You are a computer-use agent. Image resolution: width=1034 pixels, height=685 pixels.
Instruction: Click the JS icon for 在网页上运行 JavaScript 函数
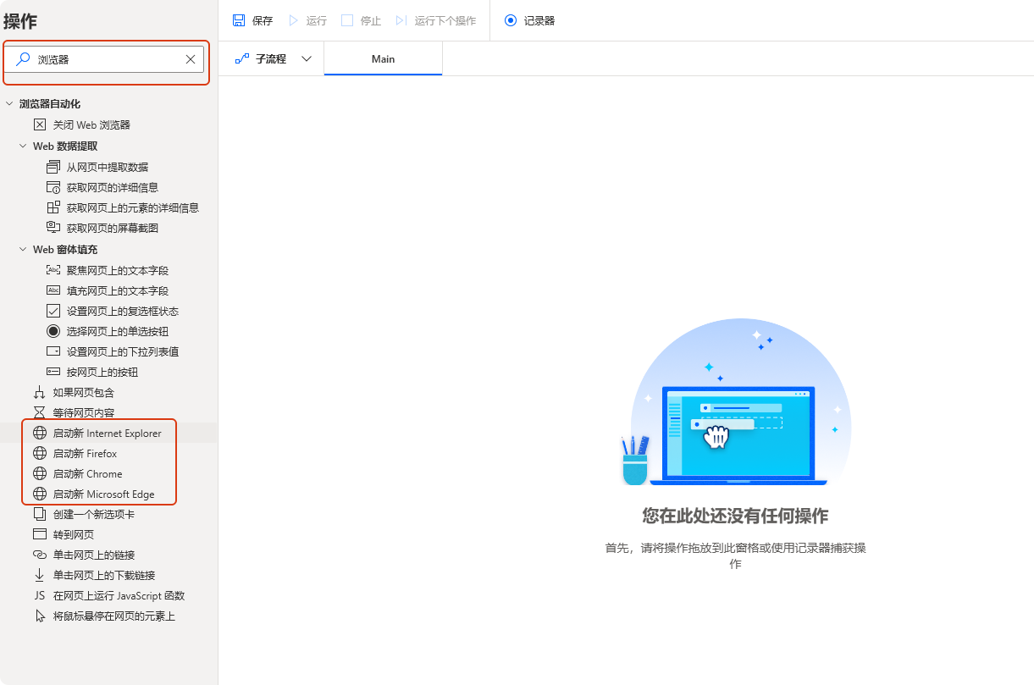pos(40,595)
